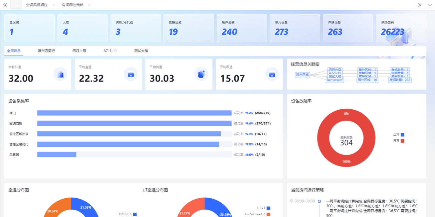
Task: Close the 房间调控策略 tab
Action: coord(89,5)
